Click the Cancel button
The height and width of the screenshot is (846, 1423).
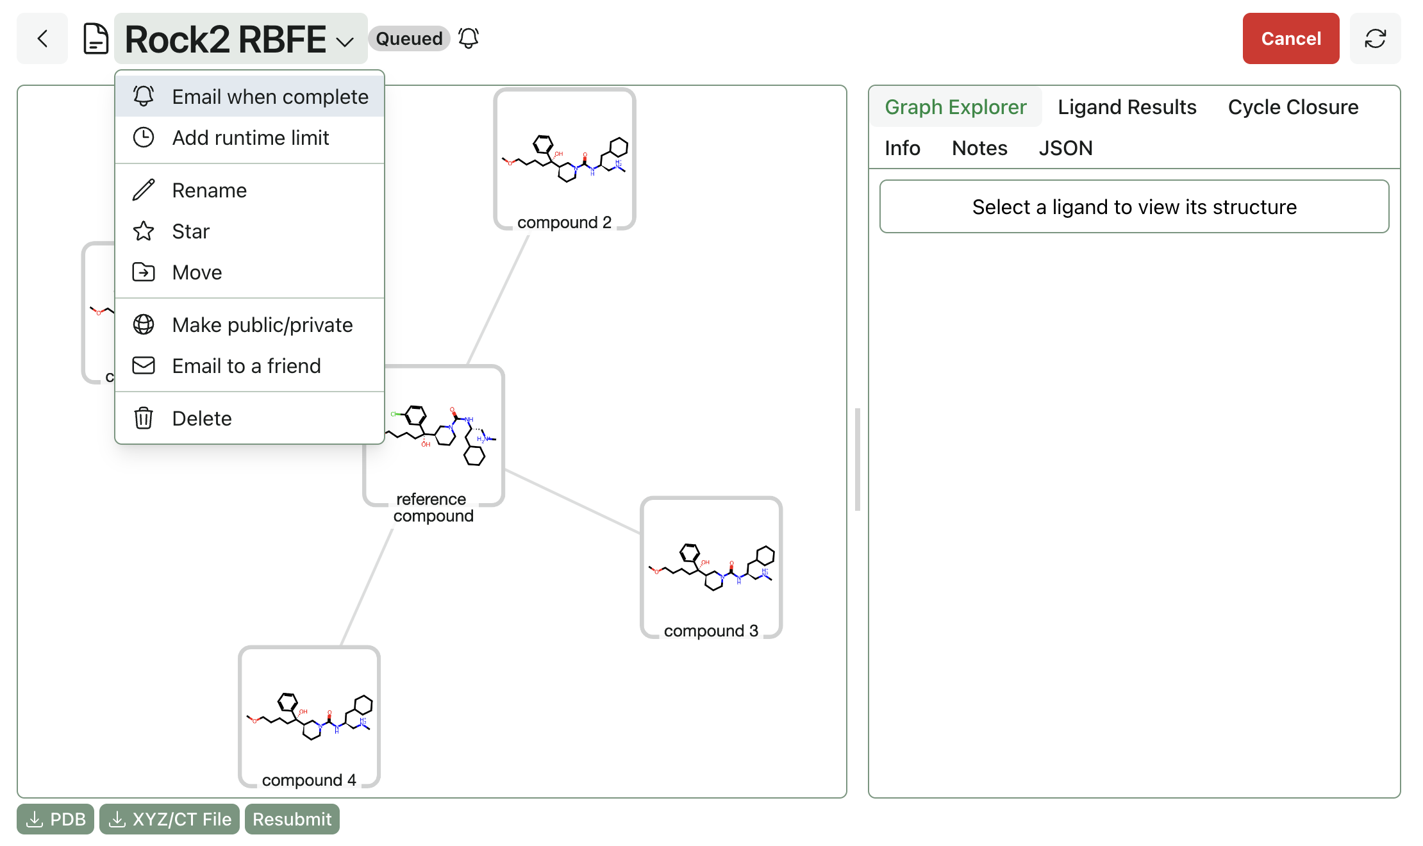coord(1290,38)
